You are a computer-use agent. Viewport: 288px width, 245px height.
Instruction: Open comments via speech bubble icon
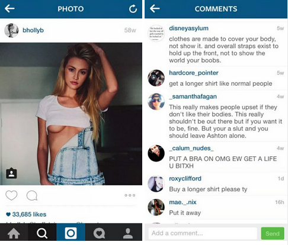click(32, 195)
